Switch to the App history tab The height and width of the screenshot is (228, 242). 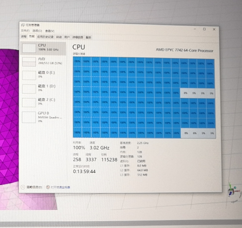coord(45,37)
